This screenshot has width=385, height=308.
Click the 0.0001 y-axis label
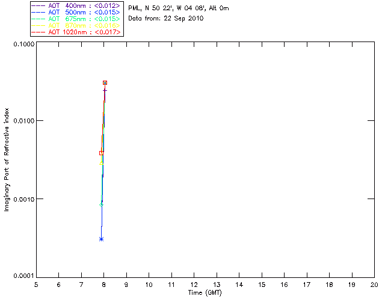pos(23,276)
